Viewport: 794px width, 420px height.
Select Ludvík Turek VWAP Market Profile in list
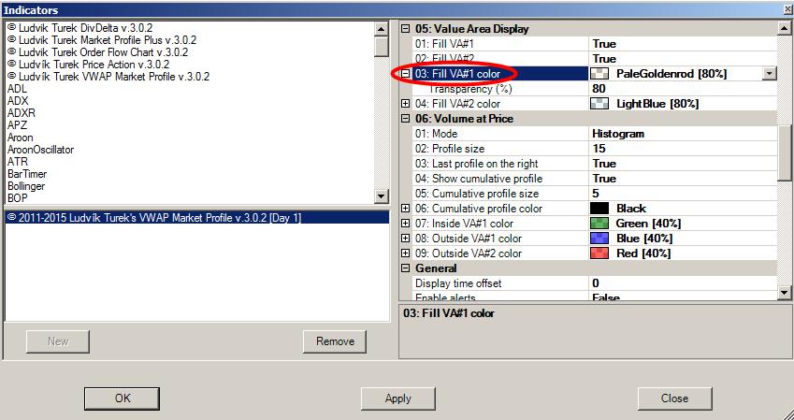pos(108,77)
